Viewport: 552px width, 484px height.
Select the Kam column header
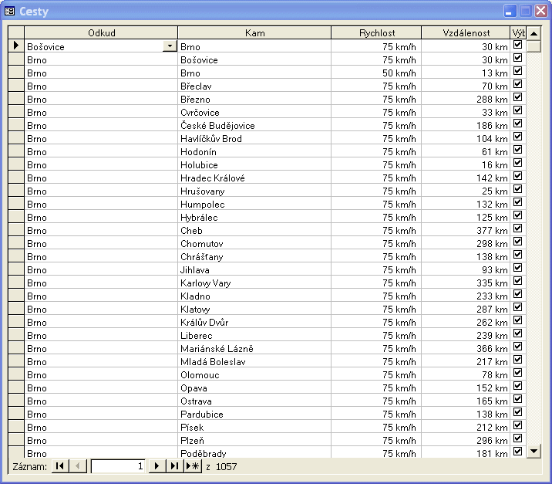point(254,33)
